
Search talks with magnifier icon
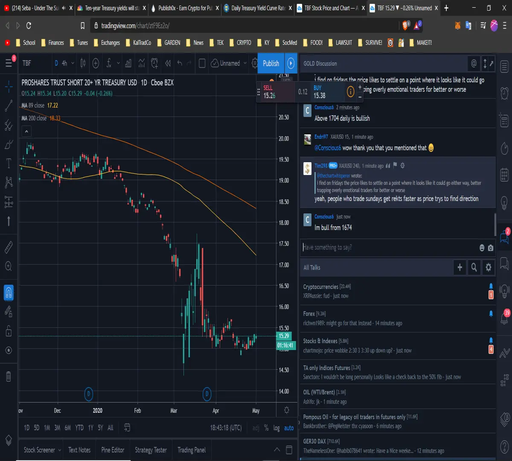point(474,267)
